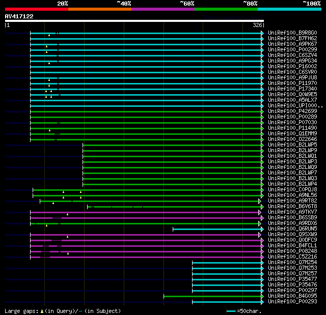Click the UniRef100_P16002 text
Screen dimensions: 326x315
(x=292, y=67)
